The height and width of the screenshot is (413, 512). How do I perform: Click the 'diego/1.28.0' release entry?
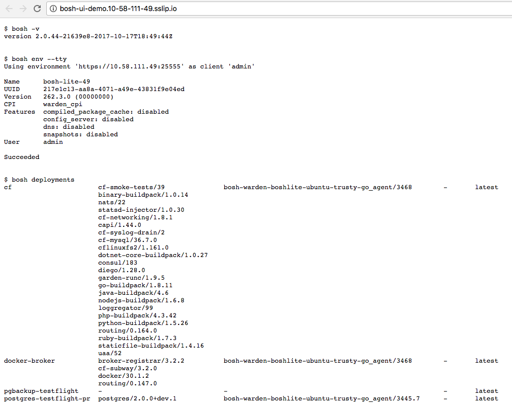[122, 270]
